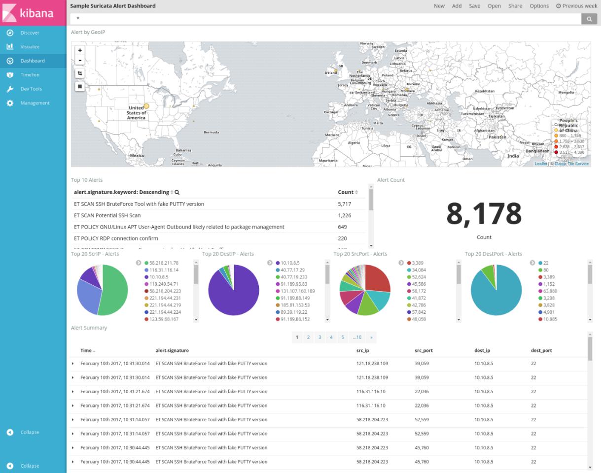Open the Discover compass icon
Screen dimensions: 601x473
pyautogui.click(x=10, y=33)
